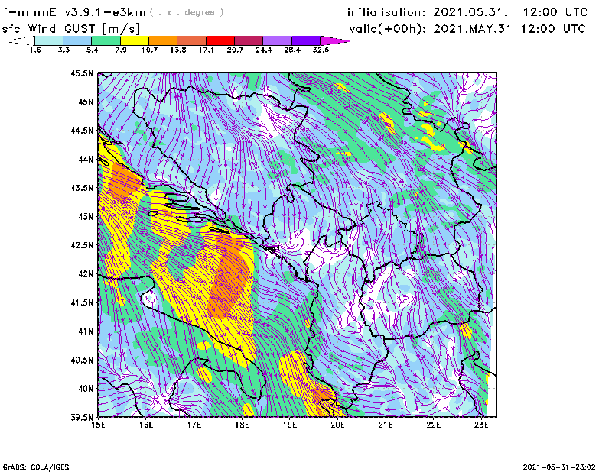The height and width of the screenshot is (472, 612).
Task: Click the 40N latitude label
Action: pyautogui.click(x=86, y=389)
